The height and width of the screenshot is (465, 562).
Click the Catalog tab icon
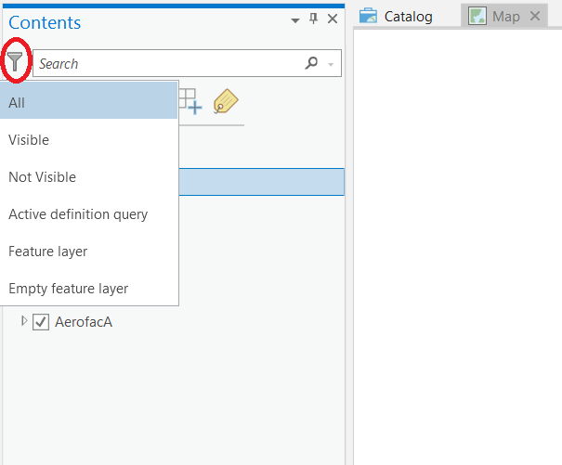pyautogui.click(x=369, y=17)
